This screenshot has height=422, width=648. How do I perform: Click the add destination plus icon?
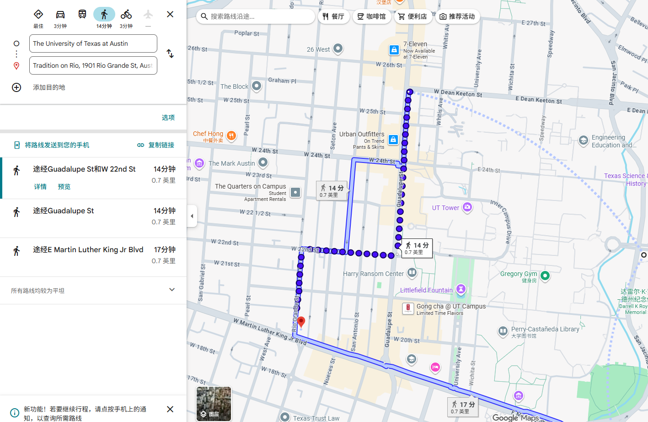[x=16, y=87]
